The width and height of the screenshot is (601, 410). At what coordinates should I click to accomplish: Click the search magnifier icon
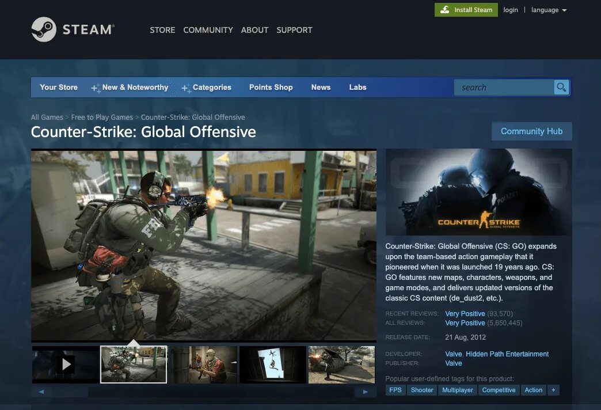click(x=561, y=88)
